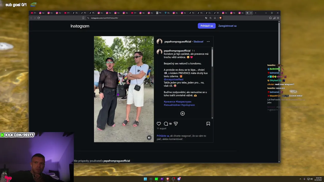Open the translate page icon in address bar
Image resolution: width=324 pixels, height=182 pixels.
click(x=206, y=18)
